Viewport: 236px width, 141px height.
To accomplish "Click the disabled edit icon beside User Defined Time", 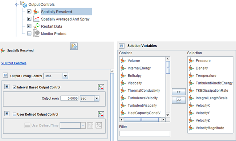I will [90, 125].
